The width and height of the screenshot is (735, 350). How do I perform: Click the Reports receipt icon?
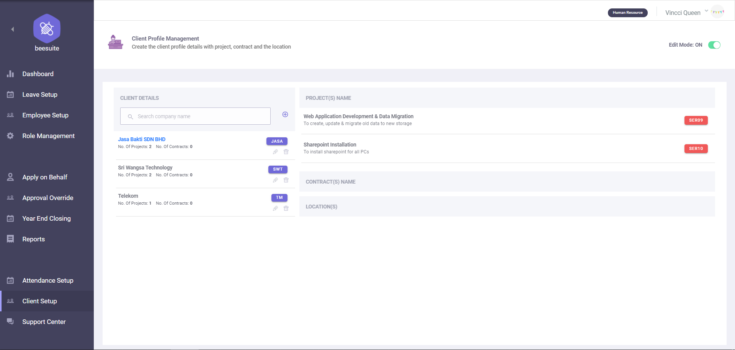[x=10, y=239]
